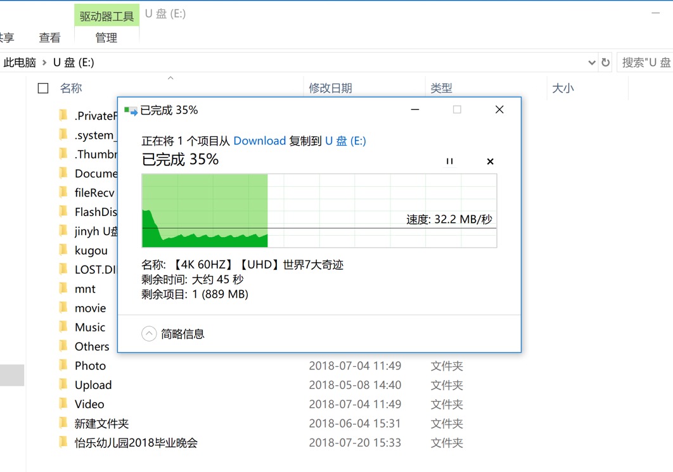Refresh the U 盘 (E:) folder view
Screen dimensions: 673x472
tap(606, 62)
